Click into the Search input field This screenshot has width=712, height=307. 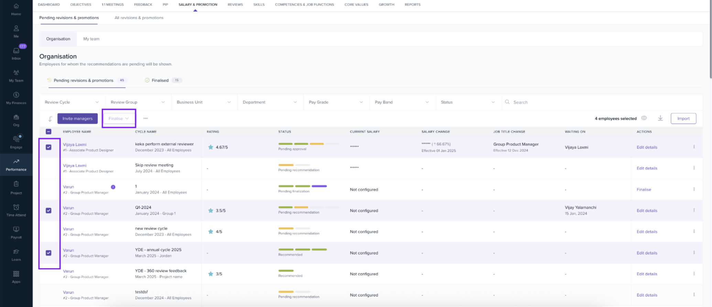tap(584, 102)
